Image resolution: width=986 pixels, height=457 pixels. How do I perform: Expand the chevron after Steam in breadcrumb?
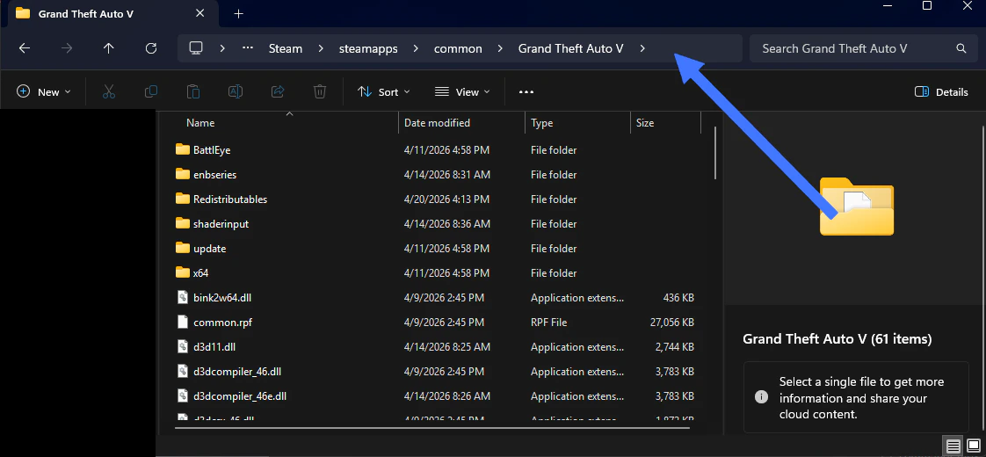[321, 48]
